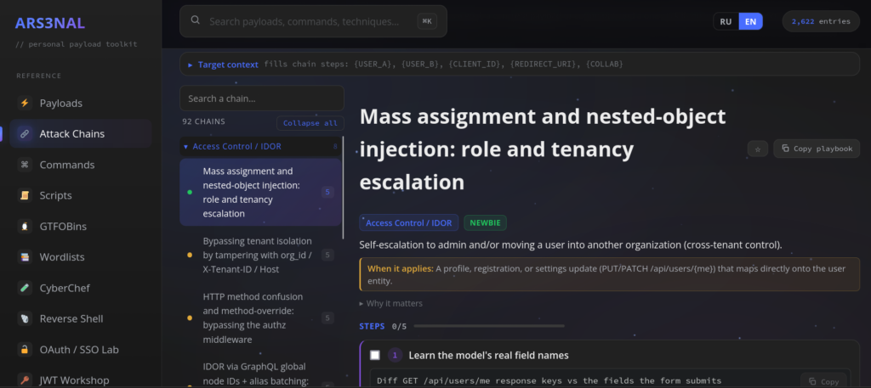
Task: Click count badge 5 on tenant isolation chain
Action: pyautogui.click(x=327, y=255)
